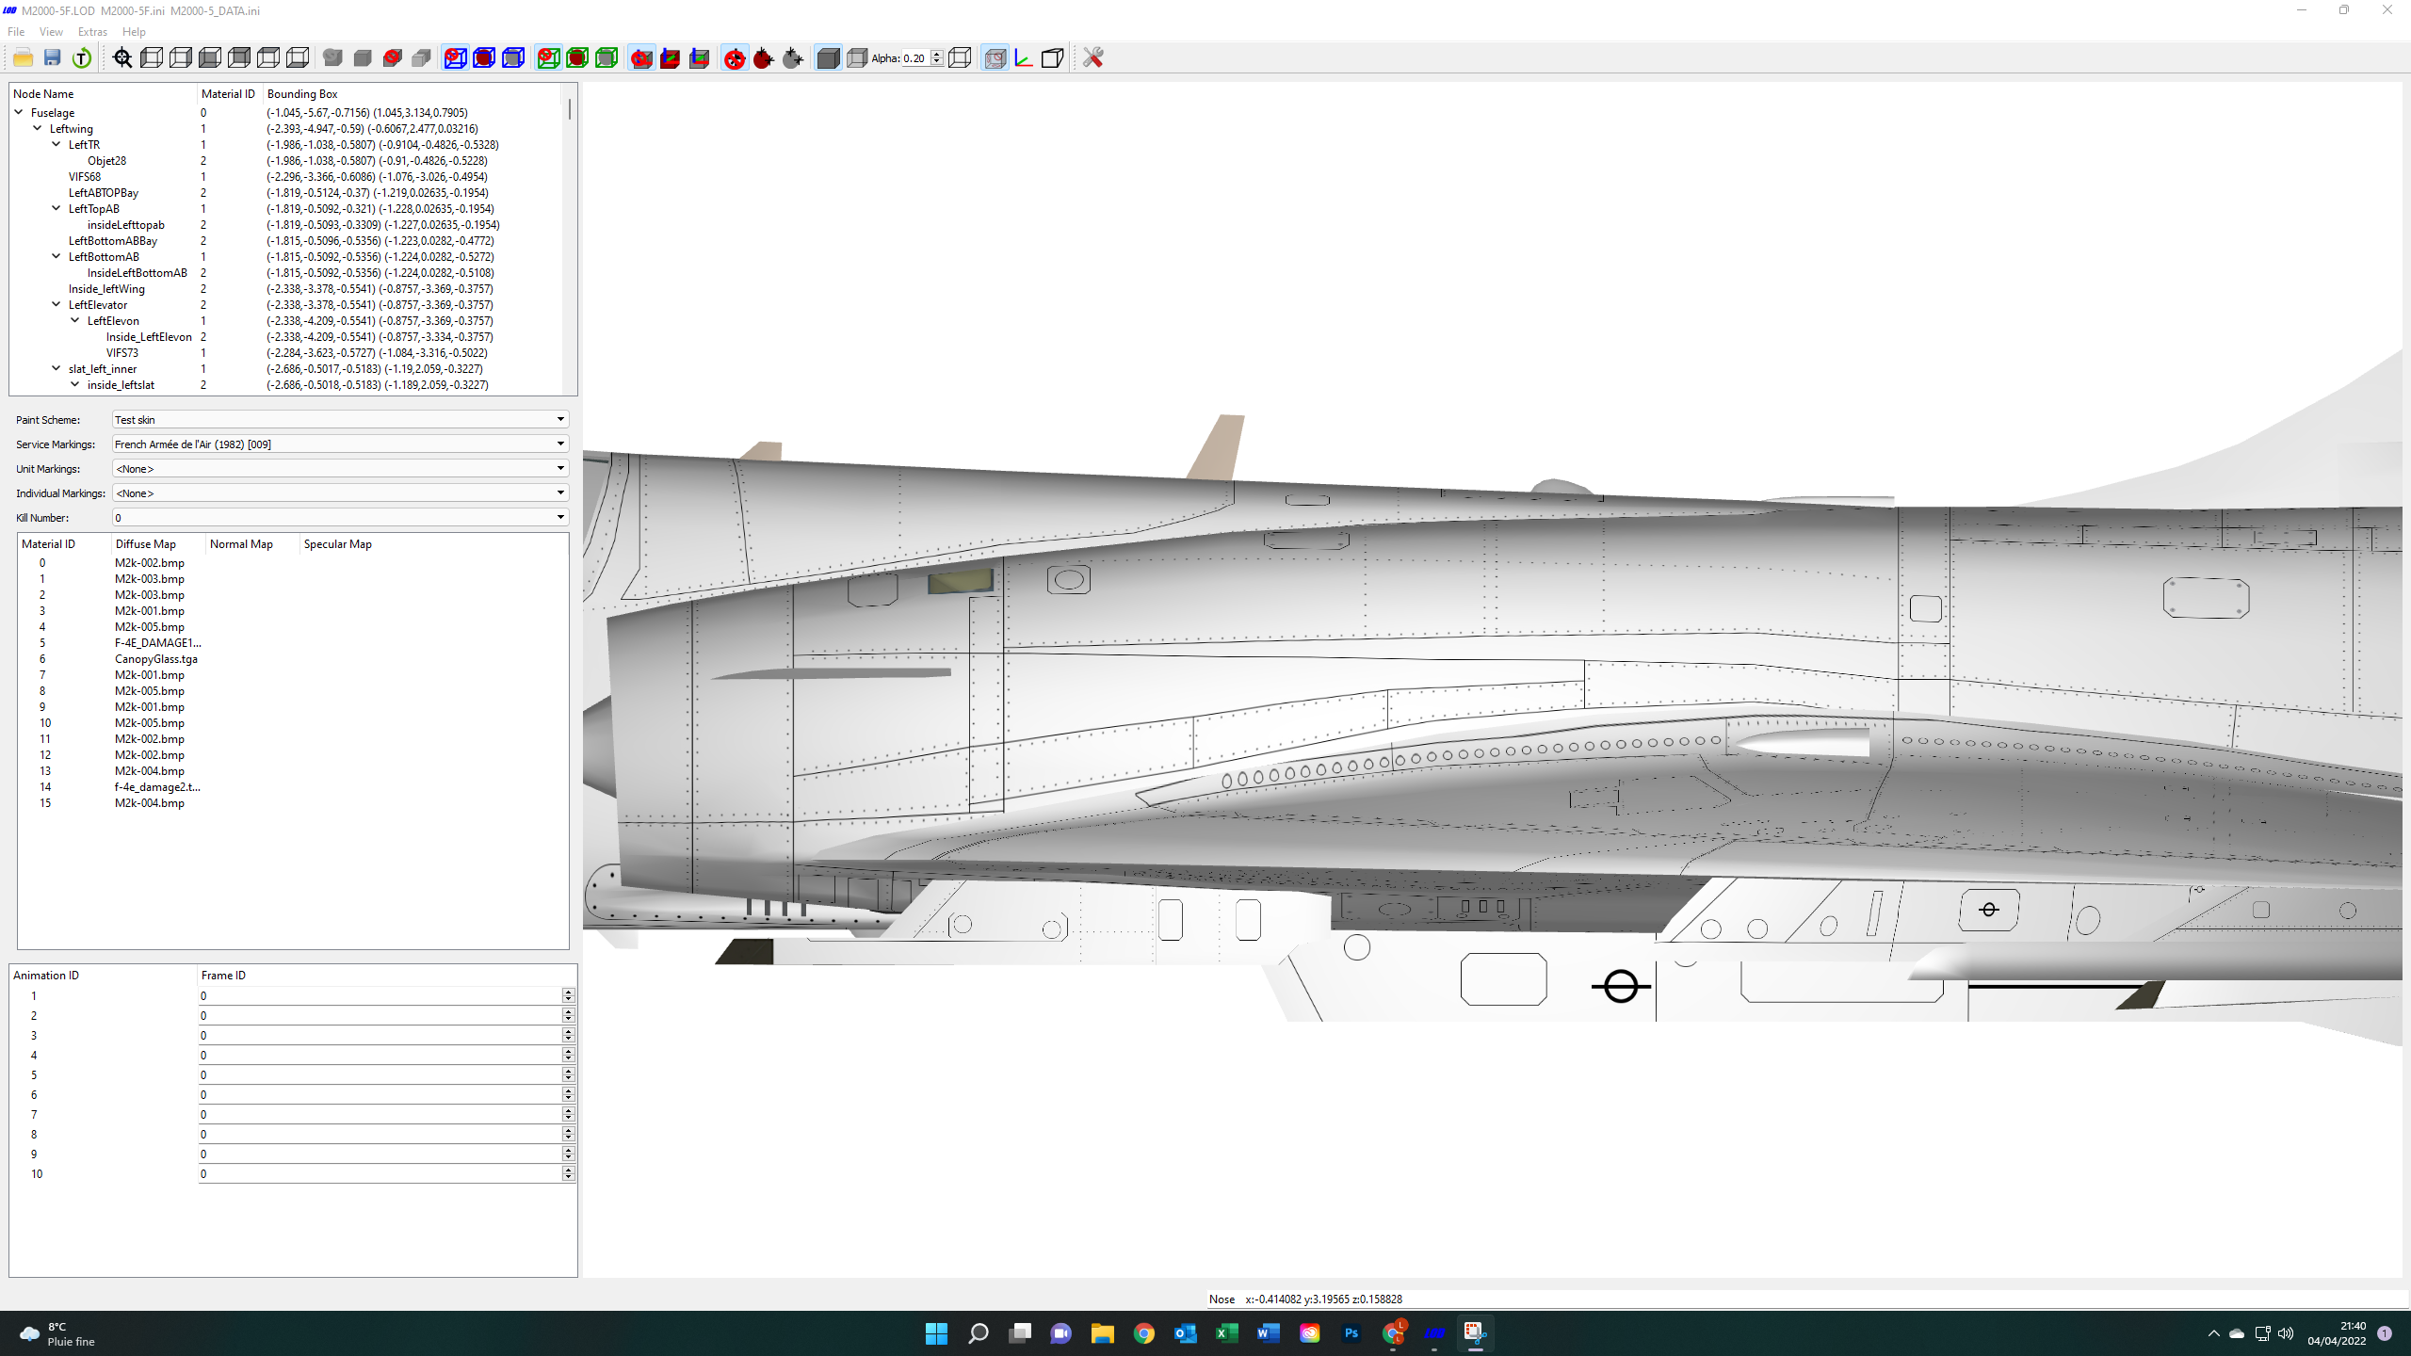
Task: Click the Animation ID 1 frame field
Action: coord(380,995)
